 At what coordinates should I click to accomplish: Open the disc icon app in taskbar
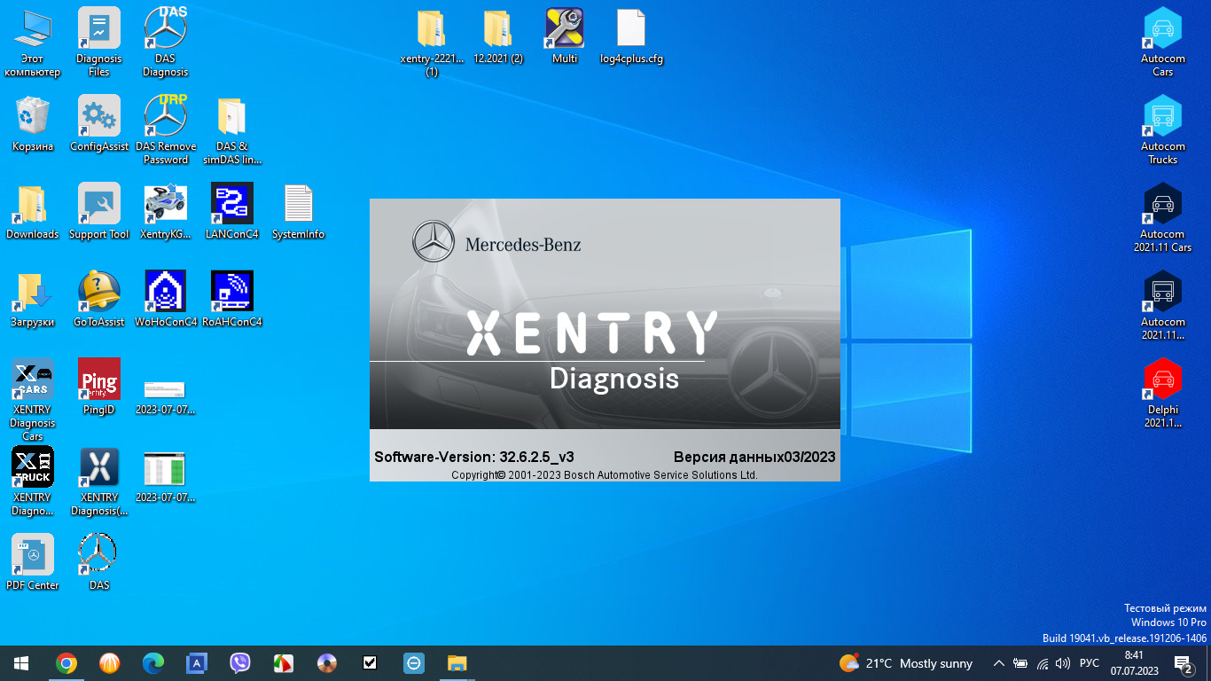pos(327,663)
